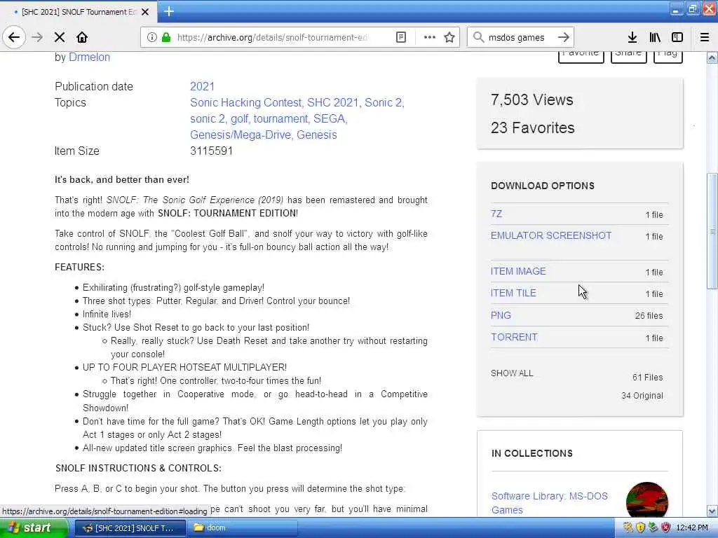The image size is (718, 538).
Task: Click the search magnifier icon
Action: tap(478, 37)
